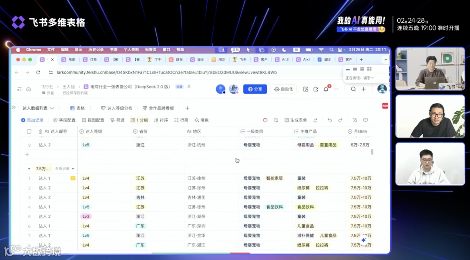
Task: Open 视图配置 view settings
Action: point(93,120)
